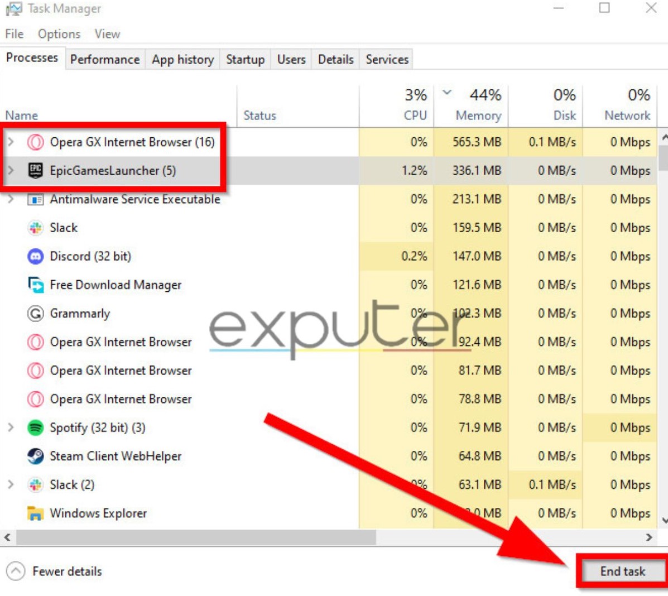The image size is (668, 596).
Task: Click "0.1 MB/s" disk value in Slack (2) row
Action: point(552,484)
